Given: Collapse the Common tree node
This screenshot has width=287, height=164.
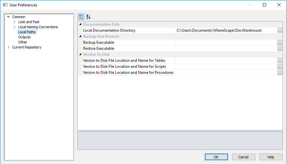Looking at the screenshot, I should pyautogui.click(x=9, y=17).
